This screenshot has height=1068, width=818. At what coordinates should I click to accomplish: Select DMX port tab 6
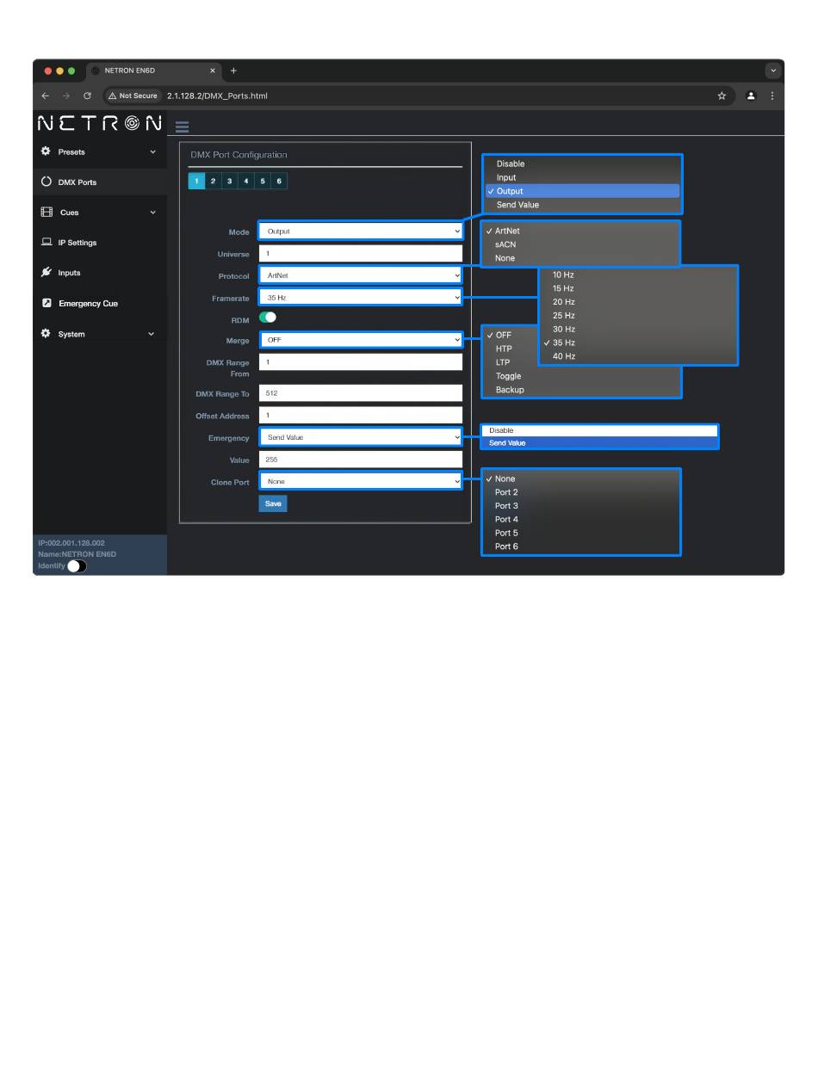279,181
